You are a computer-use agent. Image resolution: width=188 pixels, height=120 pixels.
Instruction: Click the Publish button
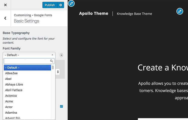coord(50,5)
